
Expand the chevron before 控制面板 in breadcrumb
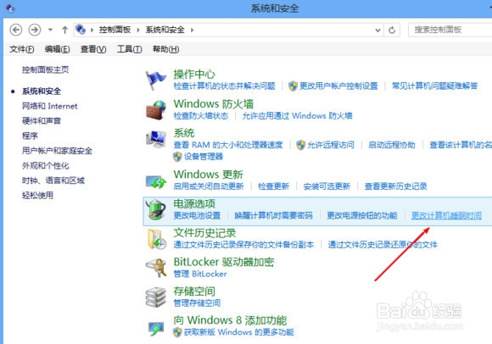click(x=92, y=30)
